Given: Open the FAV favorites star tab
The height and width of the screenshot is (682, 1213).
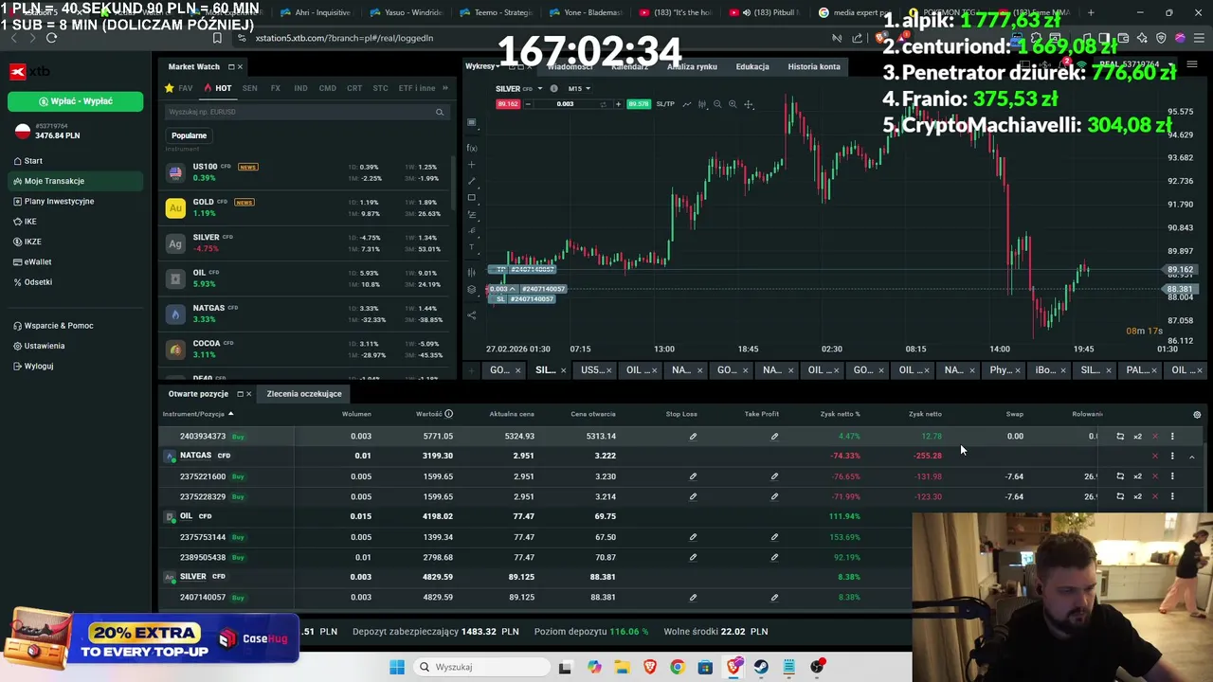Looking at the screenshot, I should (x=179, y=88).
